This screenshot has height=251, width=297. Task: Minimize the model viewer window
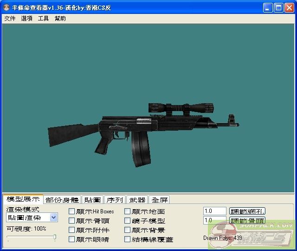[x=268, y=8]
